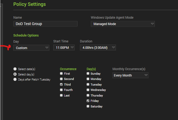Select the Days after Patch Tuesday option
The width and height of the screenshot is (178, 120).
tap(15, 79)
